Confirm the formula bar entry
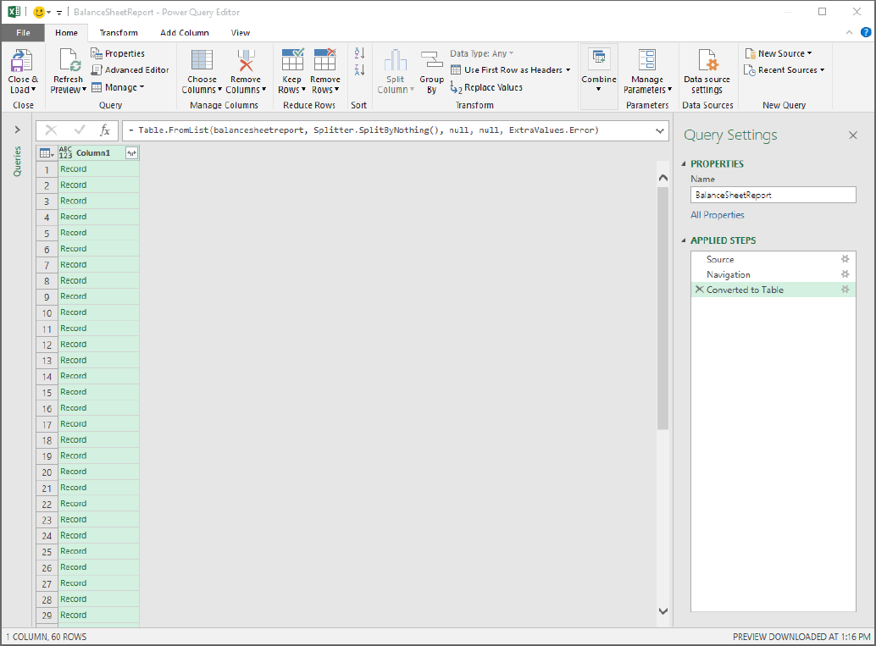 tap(80, 130)
